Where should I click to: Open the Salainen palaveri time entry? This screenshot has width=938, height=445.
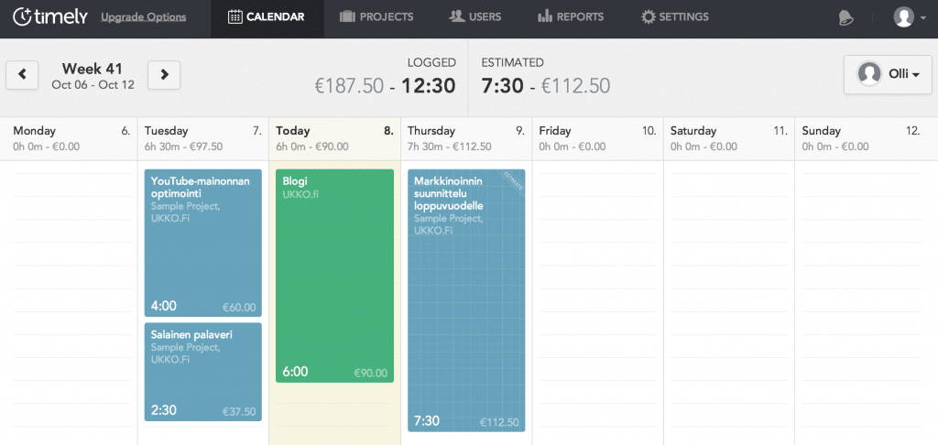[203, 371]
